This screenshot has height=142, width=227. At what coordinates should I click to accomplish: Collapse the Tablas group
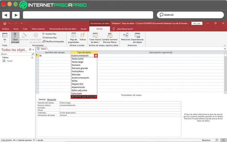(x=32, y=58)
